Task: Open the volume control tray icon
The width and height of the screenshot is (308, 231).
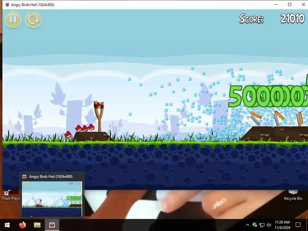Action: 269,225
